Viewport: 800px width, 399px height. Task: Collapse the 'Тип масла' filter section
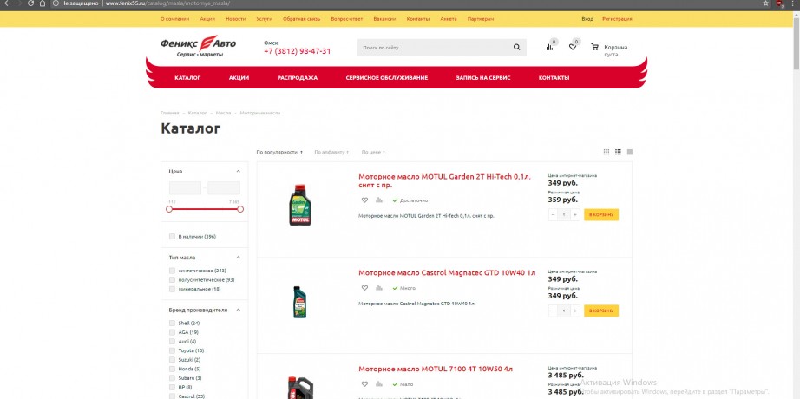[x=239, y=258]
